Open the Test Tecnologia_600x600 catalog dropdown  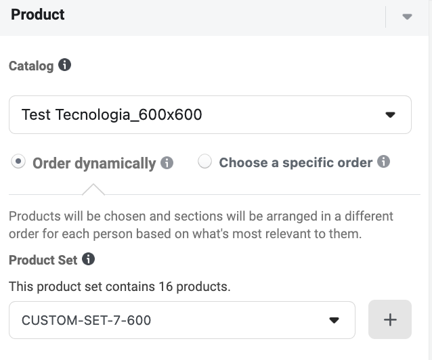tap(210, 114)
